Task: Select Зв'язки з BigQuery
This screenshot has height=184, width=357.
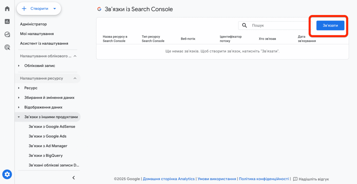Action: [46, 155]
